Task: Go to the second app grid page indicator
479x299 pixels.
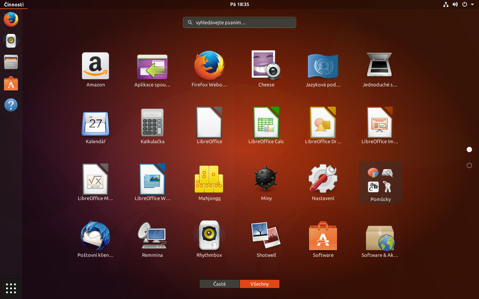Action: pos(469,165)
